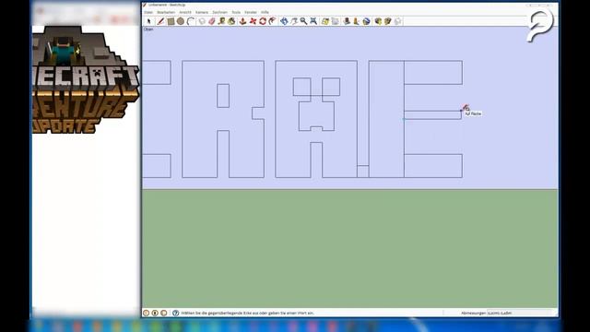
Task: Select the red Move tool
Action: click(253, 21)
